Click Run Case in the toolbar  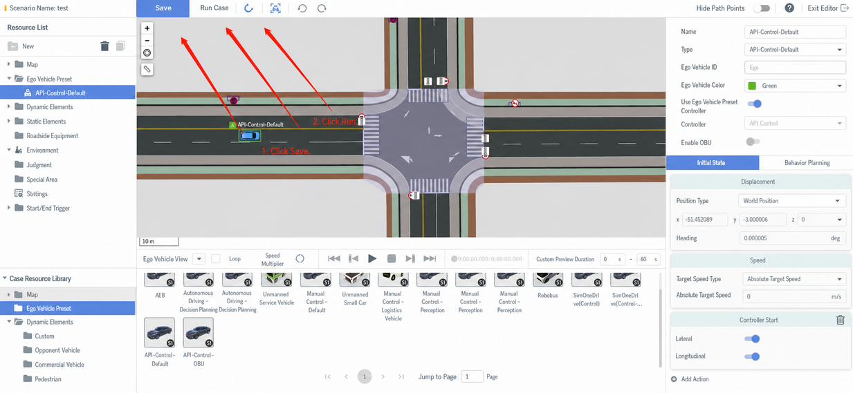(214, 8)
